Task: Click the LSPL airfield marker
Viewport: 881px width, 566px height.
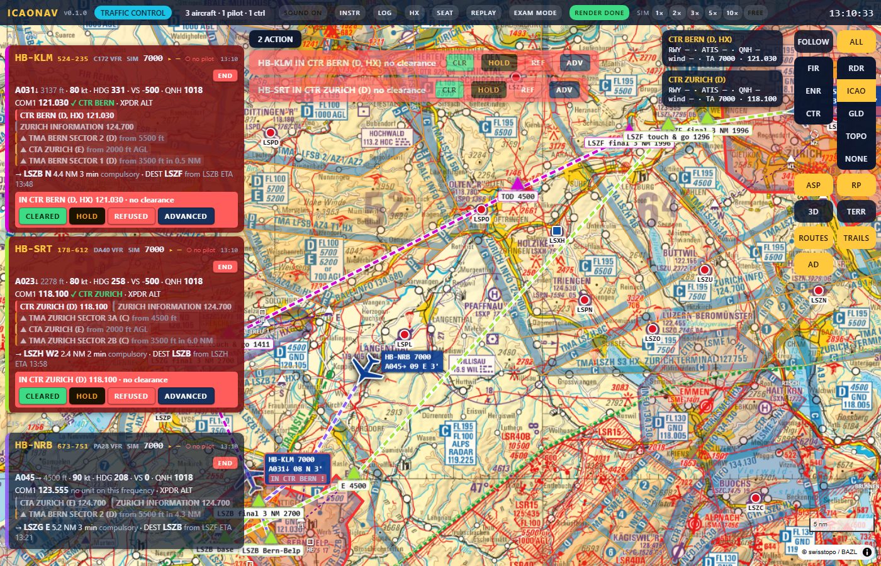Action: point(405,335)
